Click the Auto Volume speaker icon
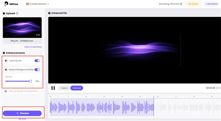The height and width of the screenshot is (121, 221). 6,61
